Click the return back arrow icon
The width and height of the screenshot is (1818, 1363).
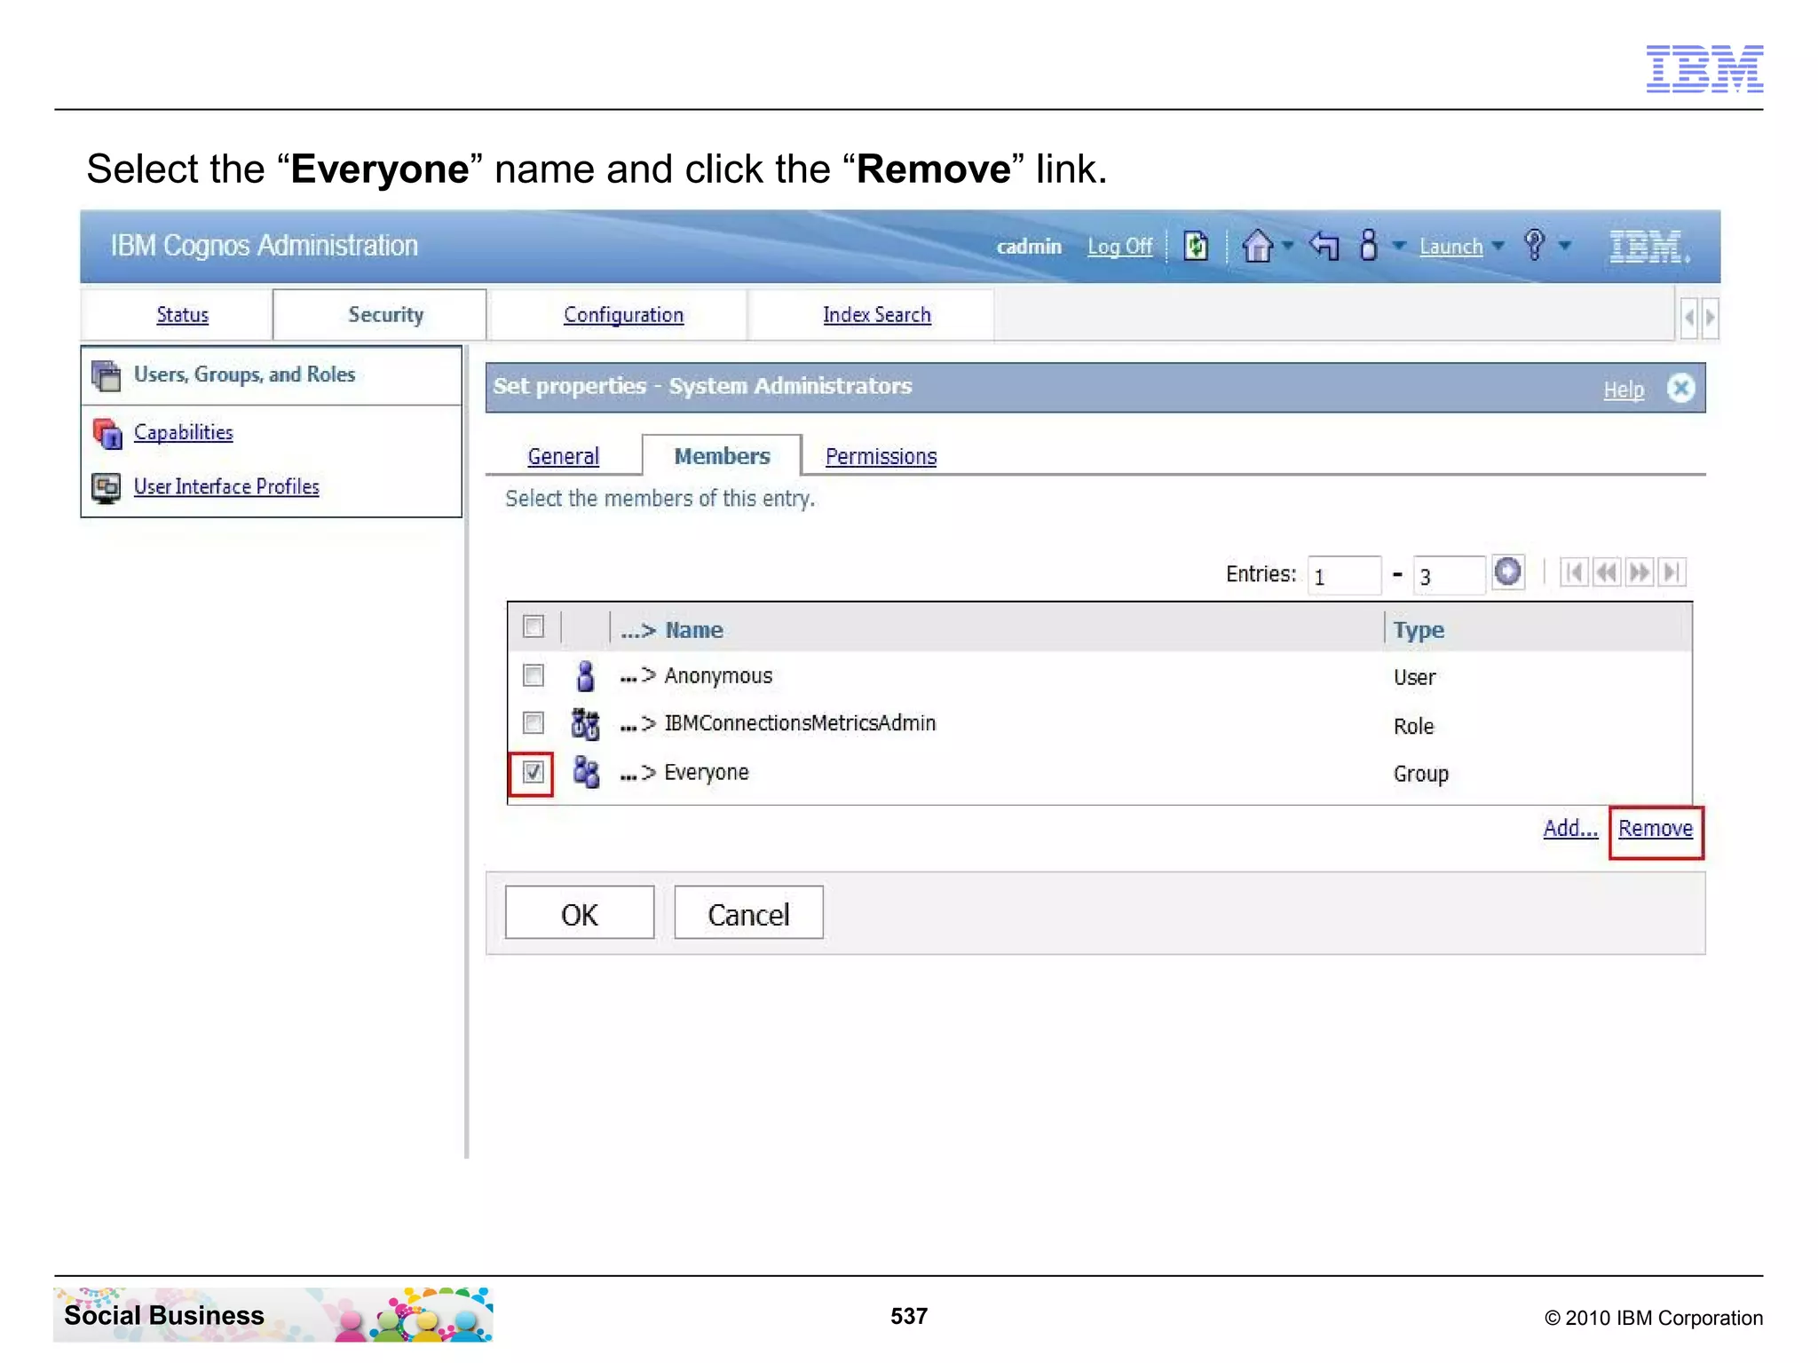click(x=1324, y=245)
